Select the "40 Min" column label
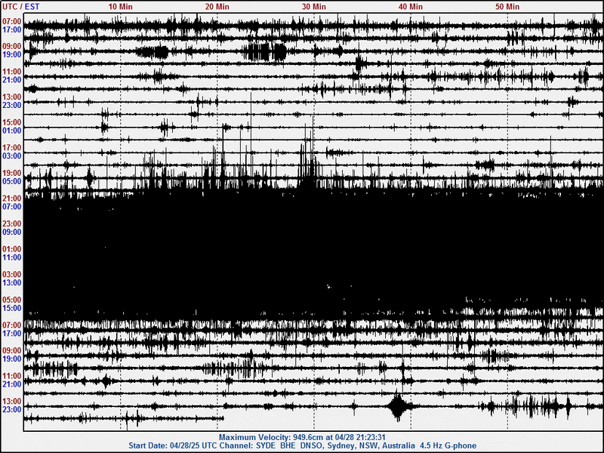This screenshot has width=604, height=453. click(x=410, y=7)
